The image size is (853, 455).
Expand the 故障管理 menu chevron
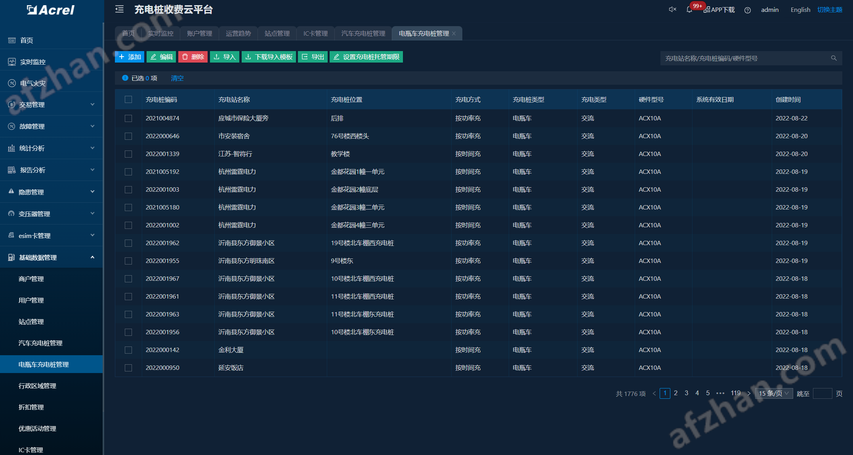pos(92,126)
